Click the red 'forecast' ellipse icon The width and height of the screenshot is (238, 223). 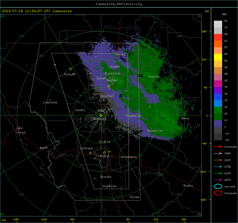(x=218, y=193)
